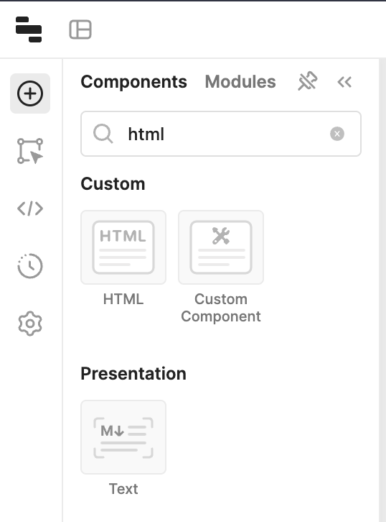Click the search field containing html
This screenshot has height=522, width=386.
221,134
